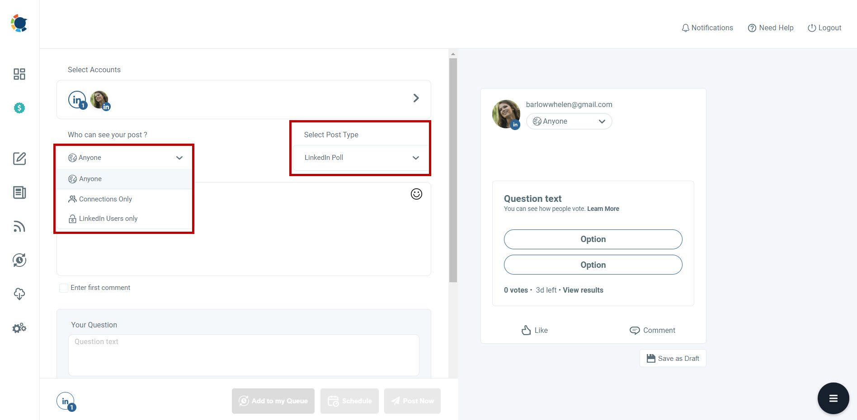
Task: Expand the account selection panel chevron
Action: [415, 98]
